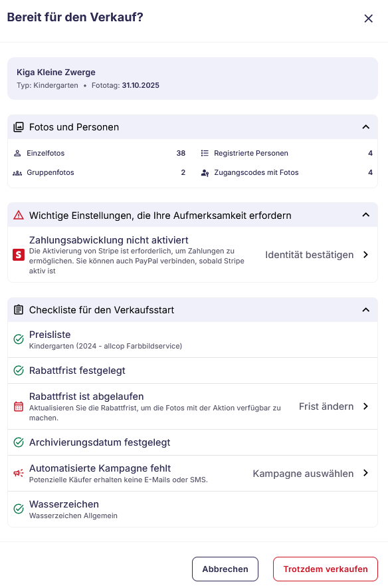Collapse the Fotos und Personen section

coord(365,126)
